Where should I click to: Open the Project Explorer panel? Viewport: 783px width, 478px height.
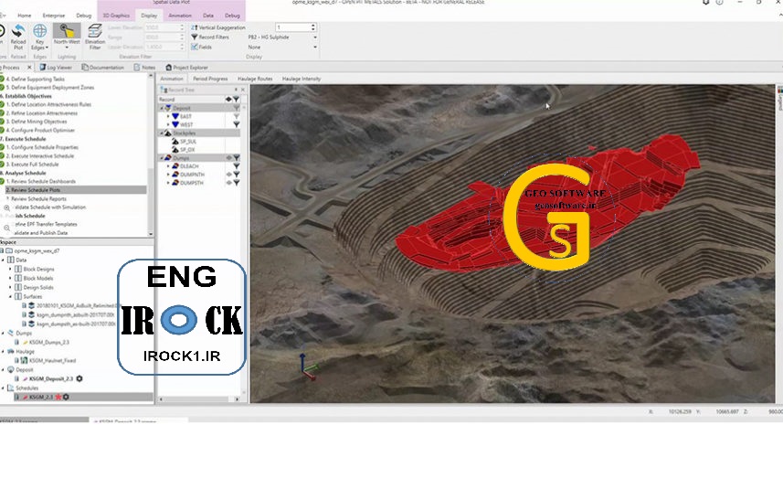[x=186, y=68]
